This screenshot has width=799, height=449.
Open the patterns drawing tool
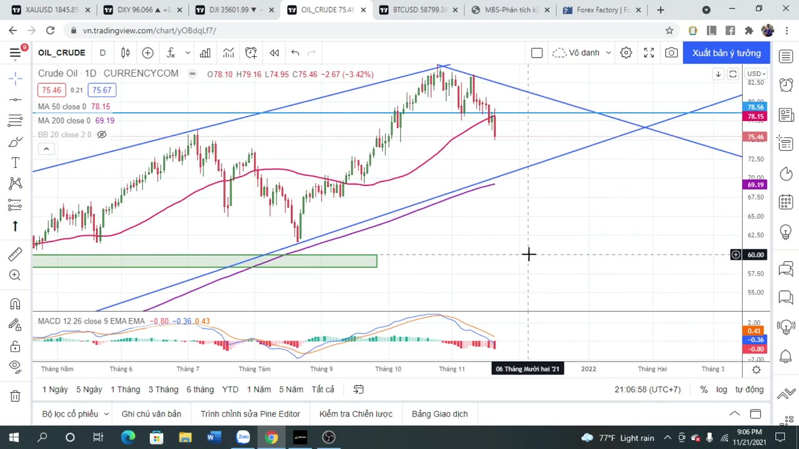pos(16,183)
